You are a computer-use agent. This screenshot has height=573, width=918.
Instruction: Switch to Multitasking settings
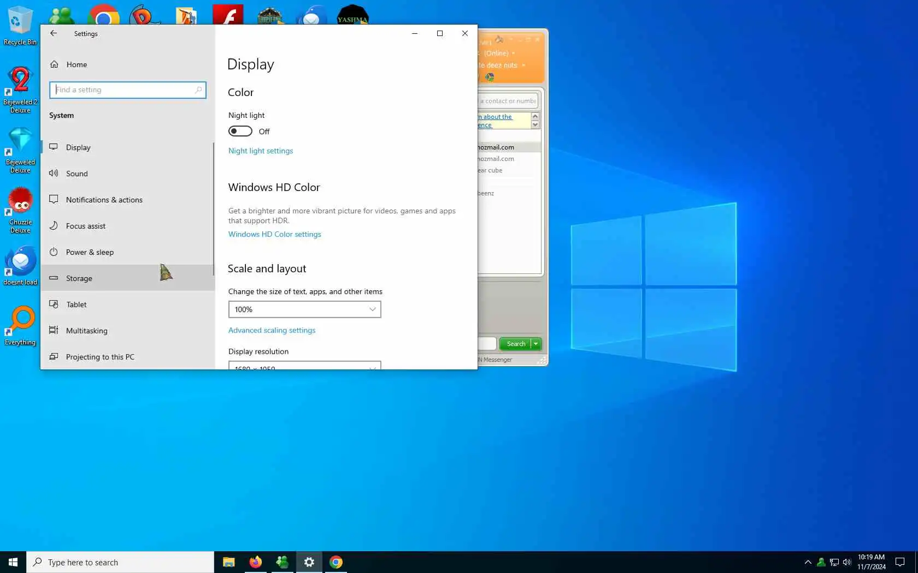128,331
